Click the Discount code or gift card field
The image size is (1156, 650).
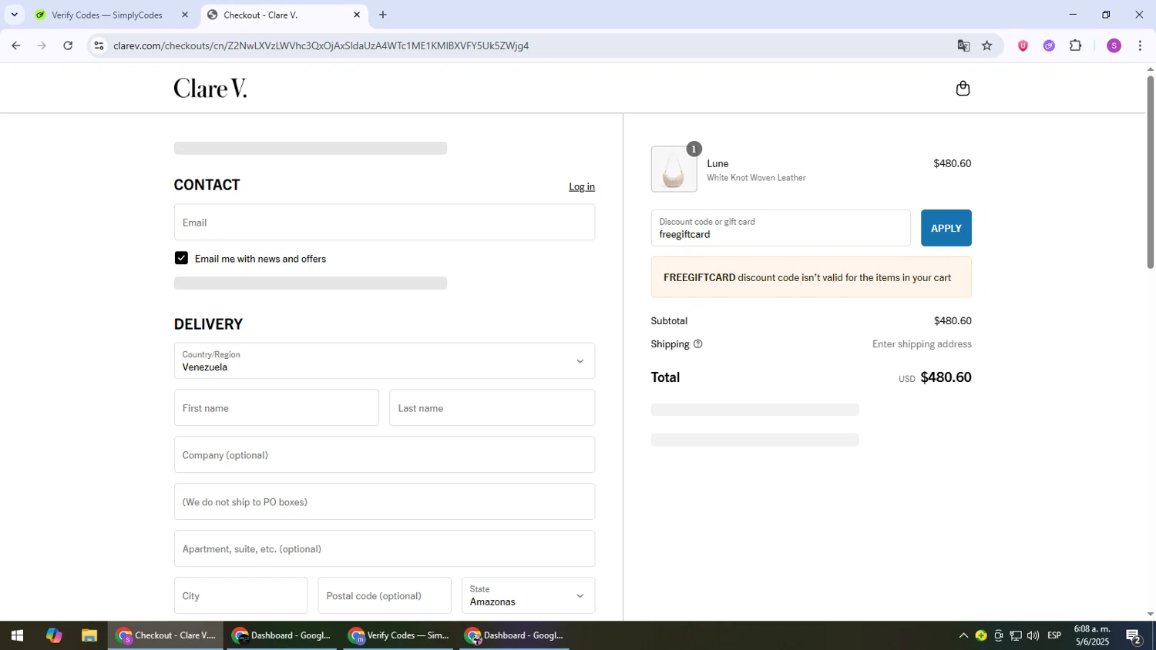[x=781, y=228]
